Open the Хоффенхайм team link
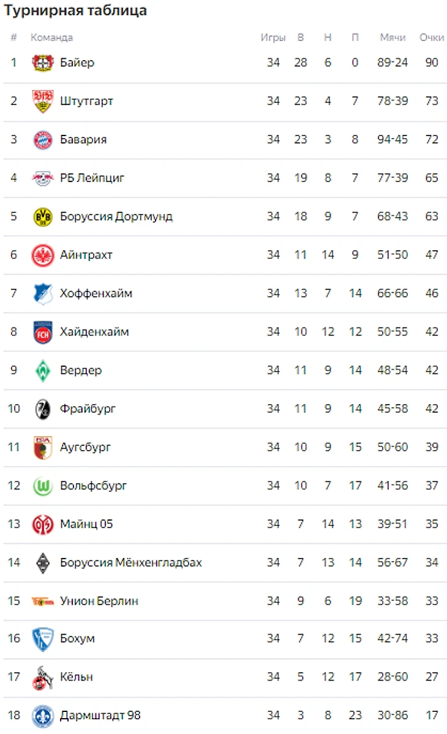Viewport: 447px width, 734px height. [x=96, y=294]
